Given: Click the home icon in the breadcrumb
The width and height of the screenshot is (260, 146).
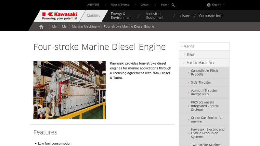Looking at the screenshot, I should [41, 27].
